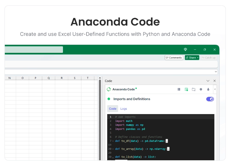Screen dimensions: 230x166
Task: Collapse the to_list function at line 30
Action: coord(113,157)
